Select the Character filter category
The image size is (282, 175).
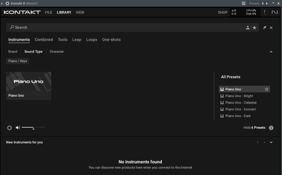click(x=57, y=52)
